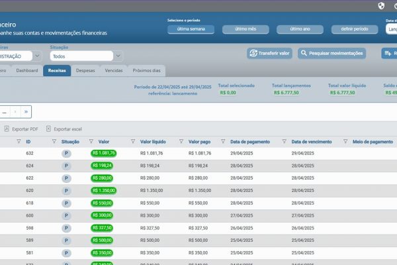Click the Pesquisar movimentações button
Viewport: 397px width, 265px height.
331,53
